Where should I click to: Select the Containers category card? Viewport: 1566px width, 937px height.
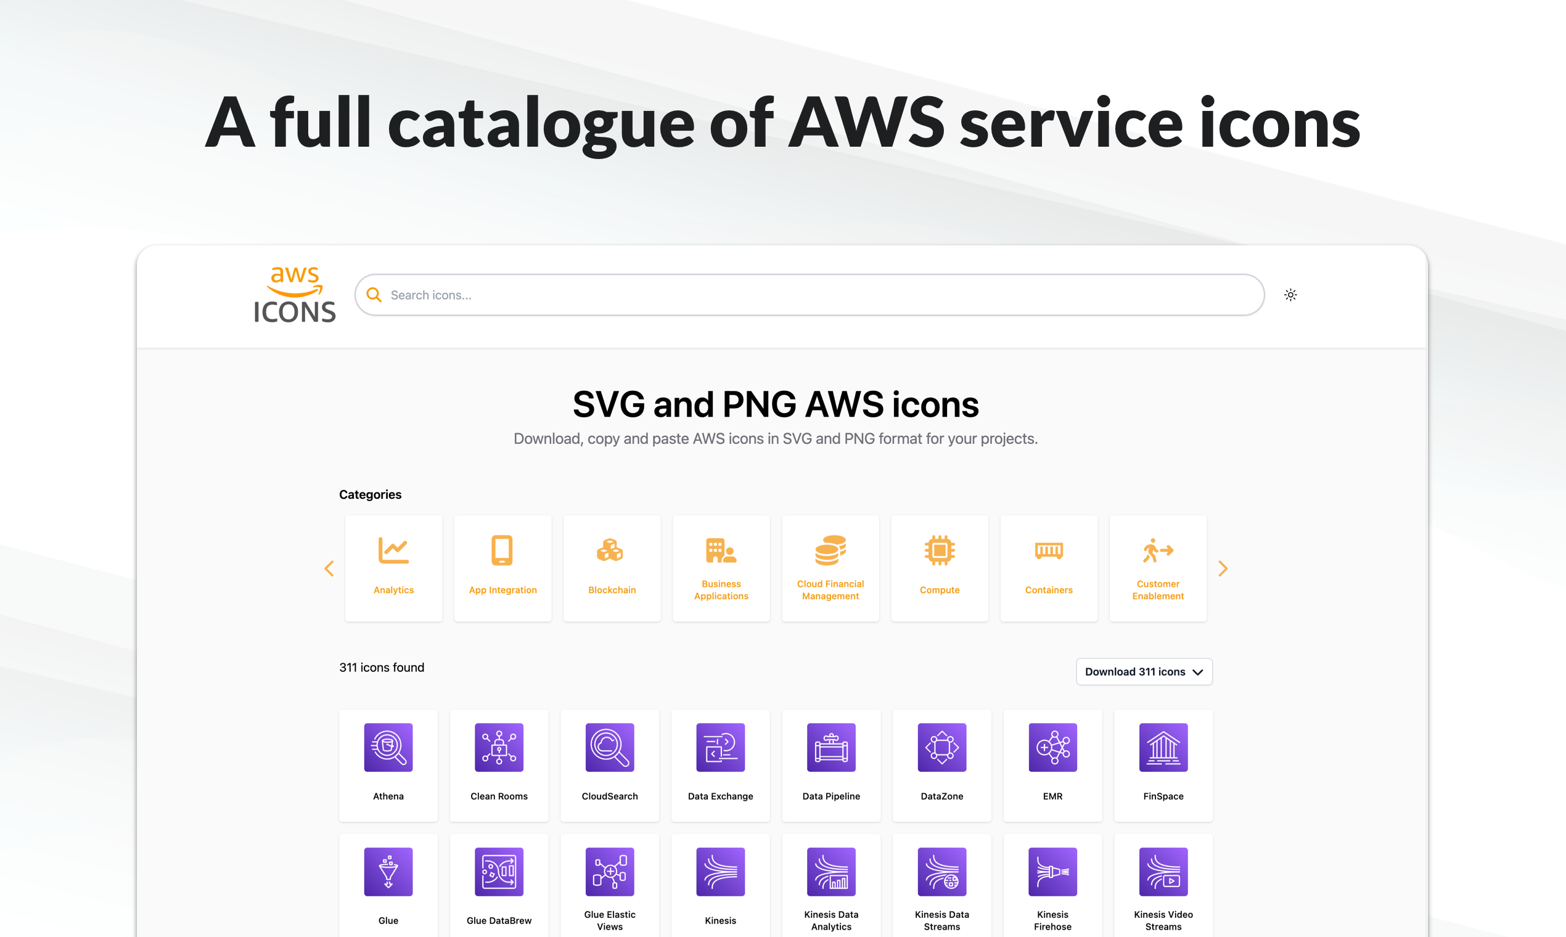coord(1049,568)
